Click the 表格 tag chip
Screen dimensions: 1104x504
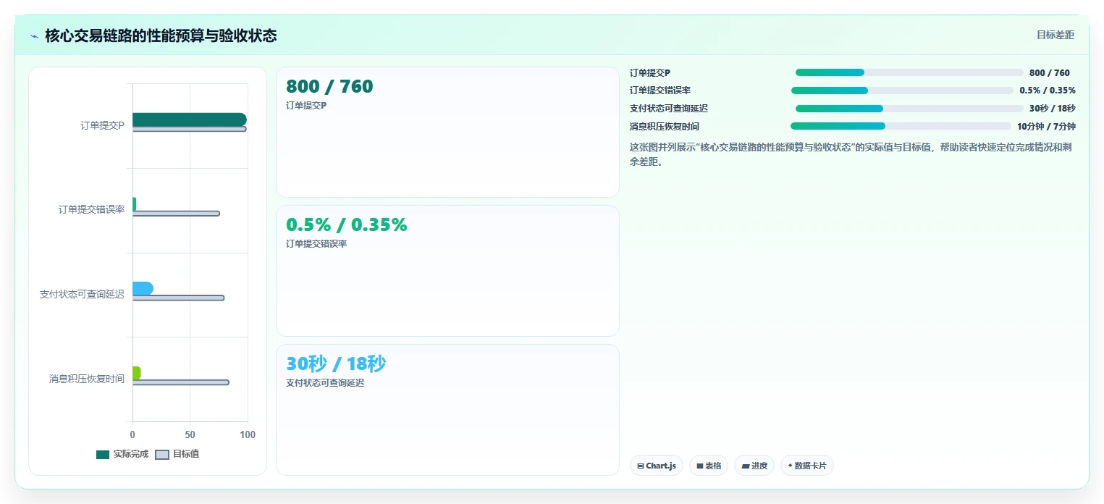coord(709,466)
